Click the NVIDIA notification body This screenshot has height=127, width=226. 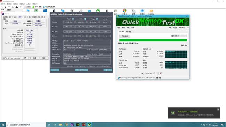[194, 113]
